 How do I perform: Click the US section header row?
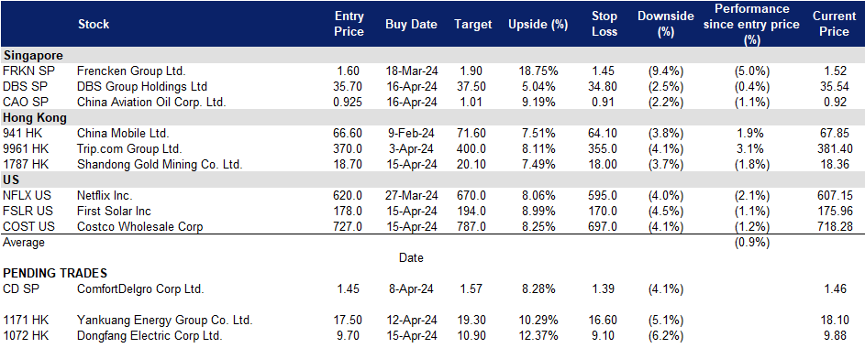pyautogui.click(x=433, y=180)
